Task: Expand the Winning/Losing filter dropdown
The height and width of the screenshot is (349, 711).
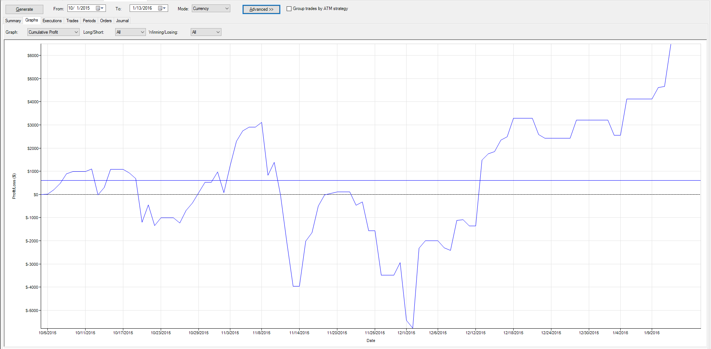Action: [x=206, y=32]
